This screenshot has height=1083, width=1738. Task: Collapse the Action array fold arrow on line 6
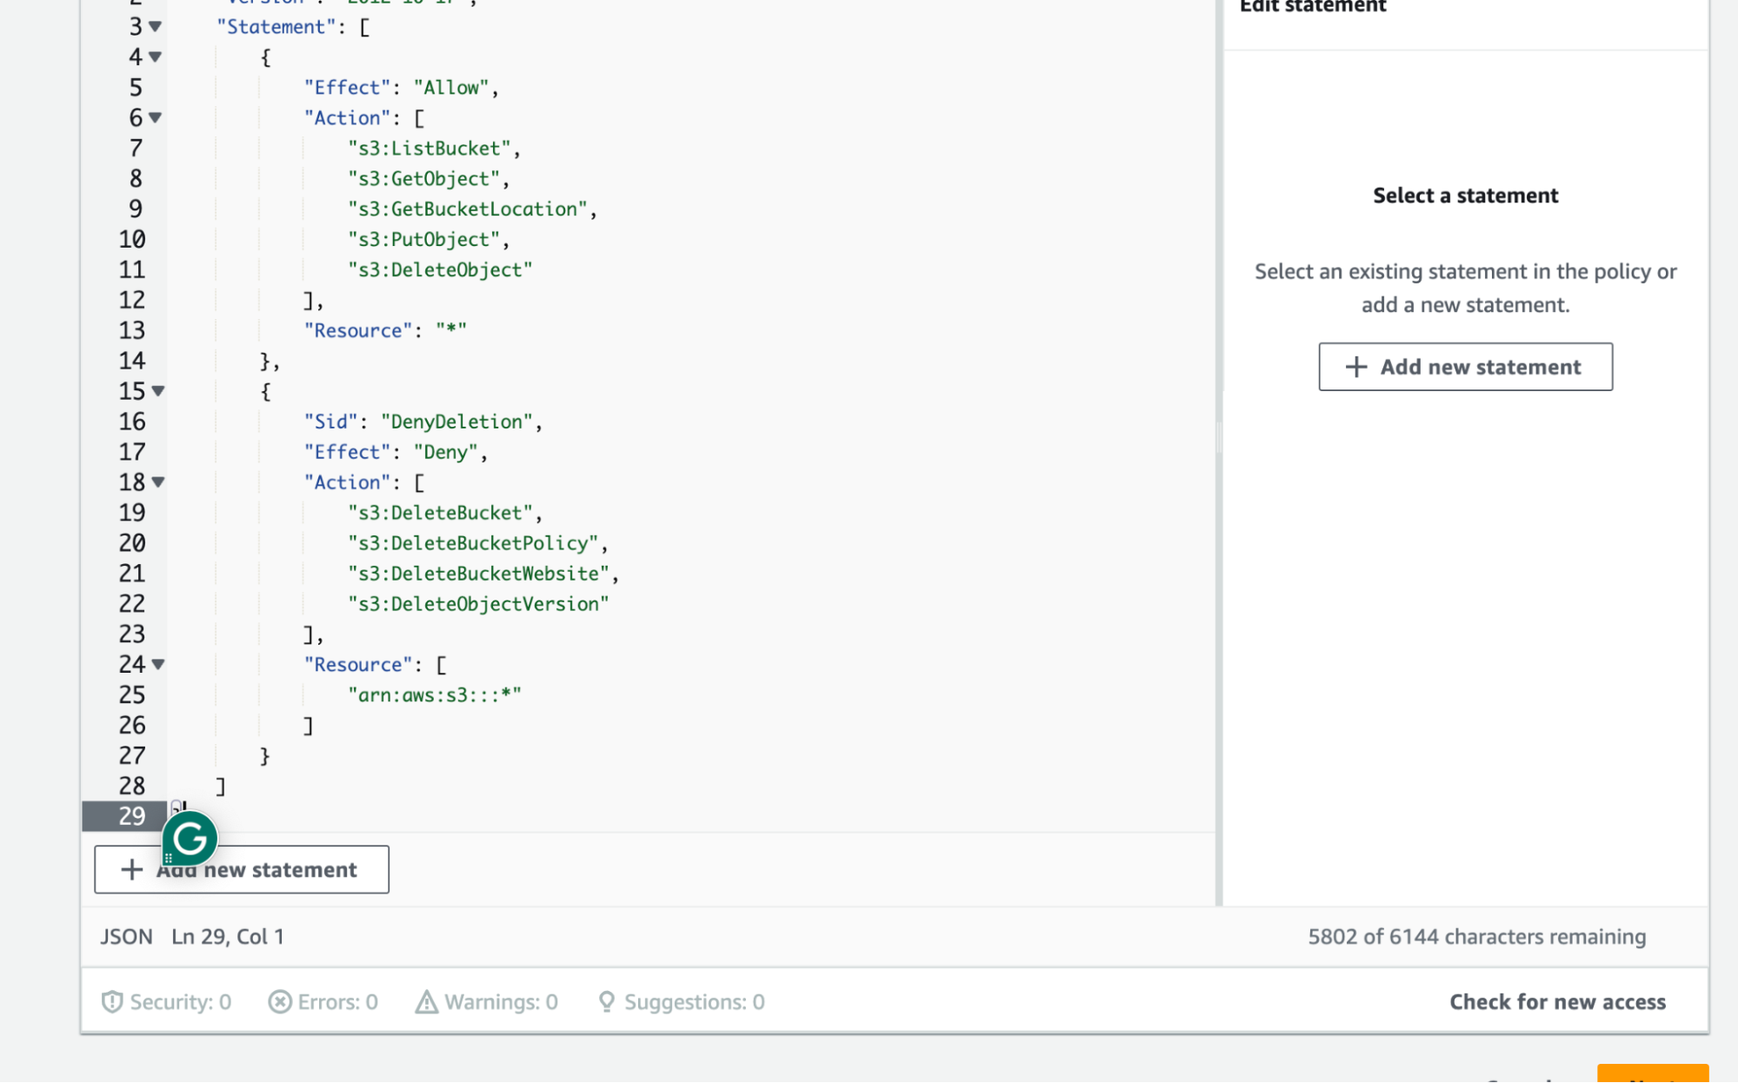[155, 118]
